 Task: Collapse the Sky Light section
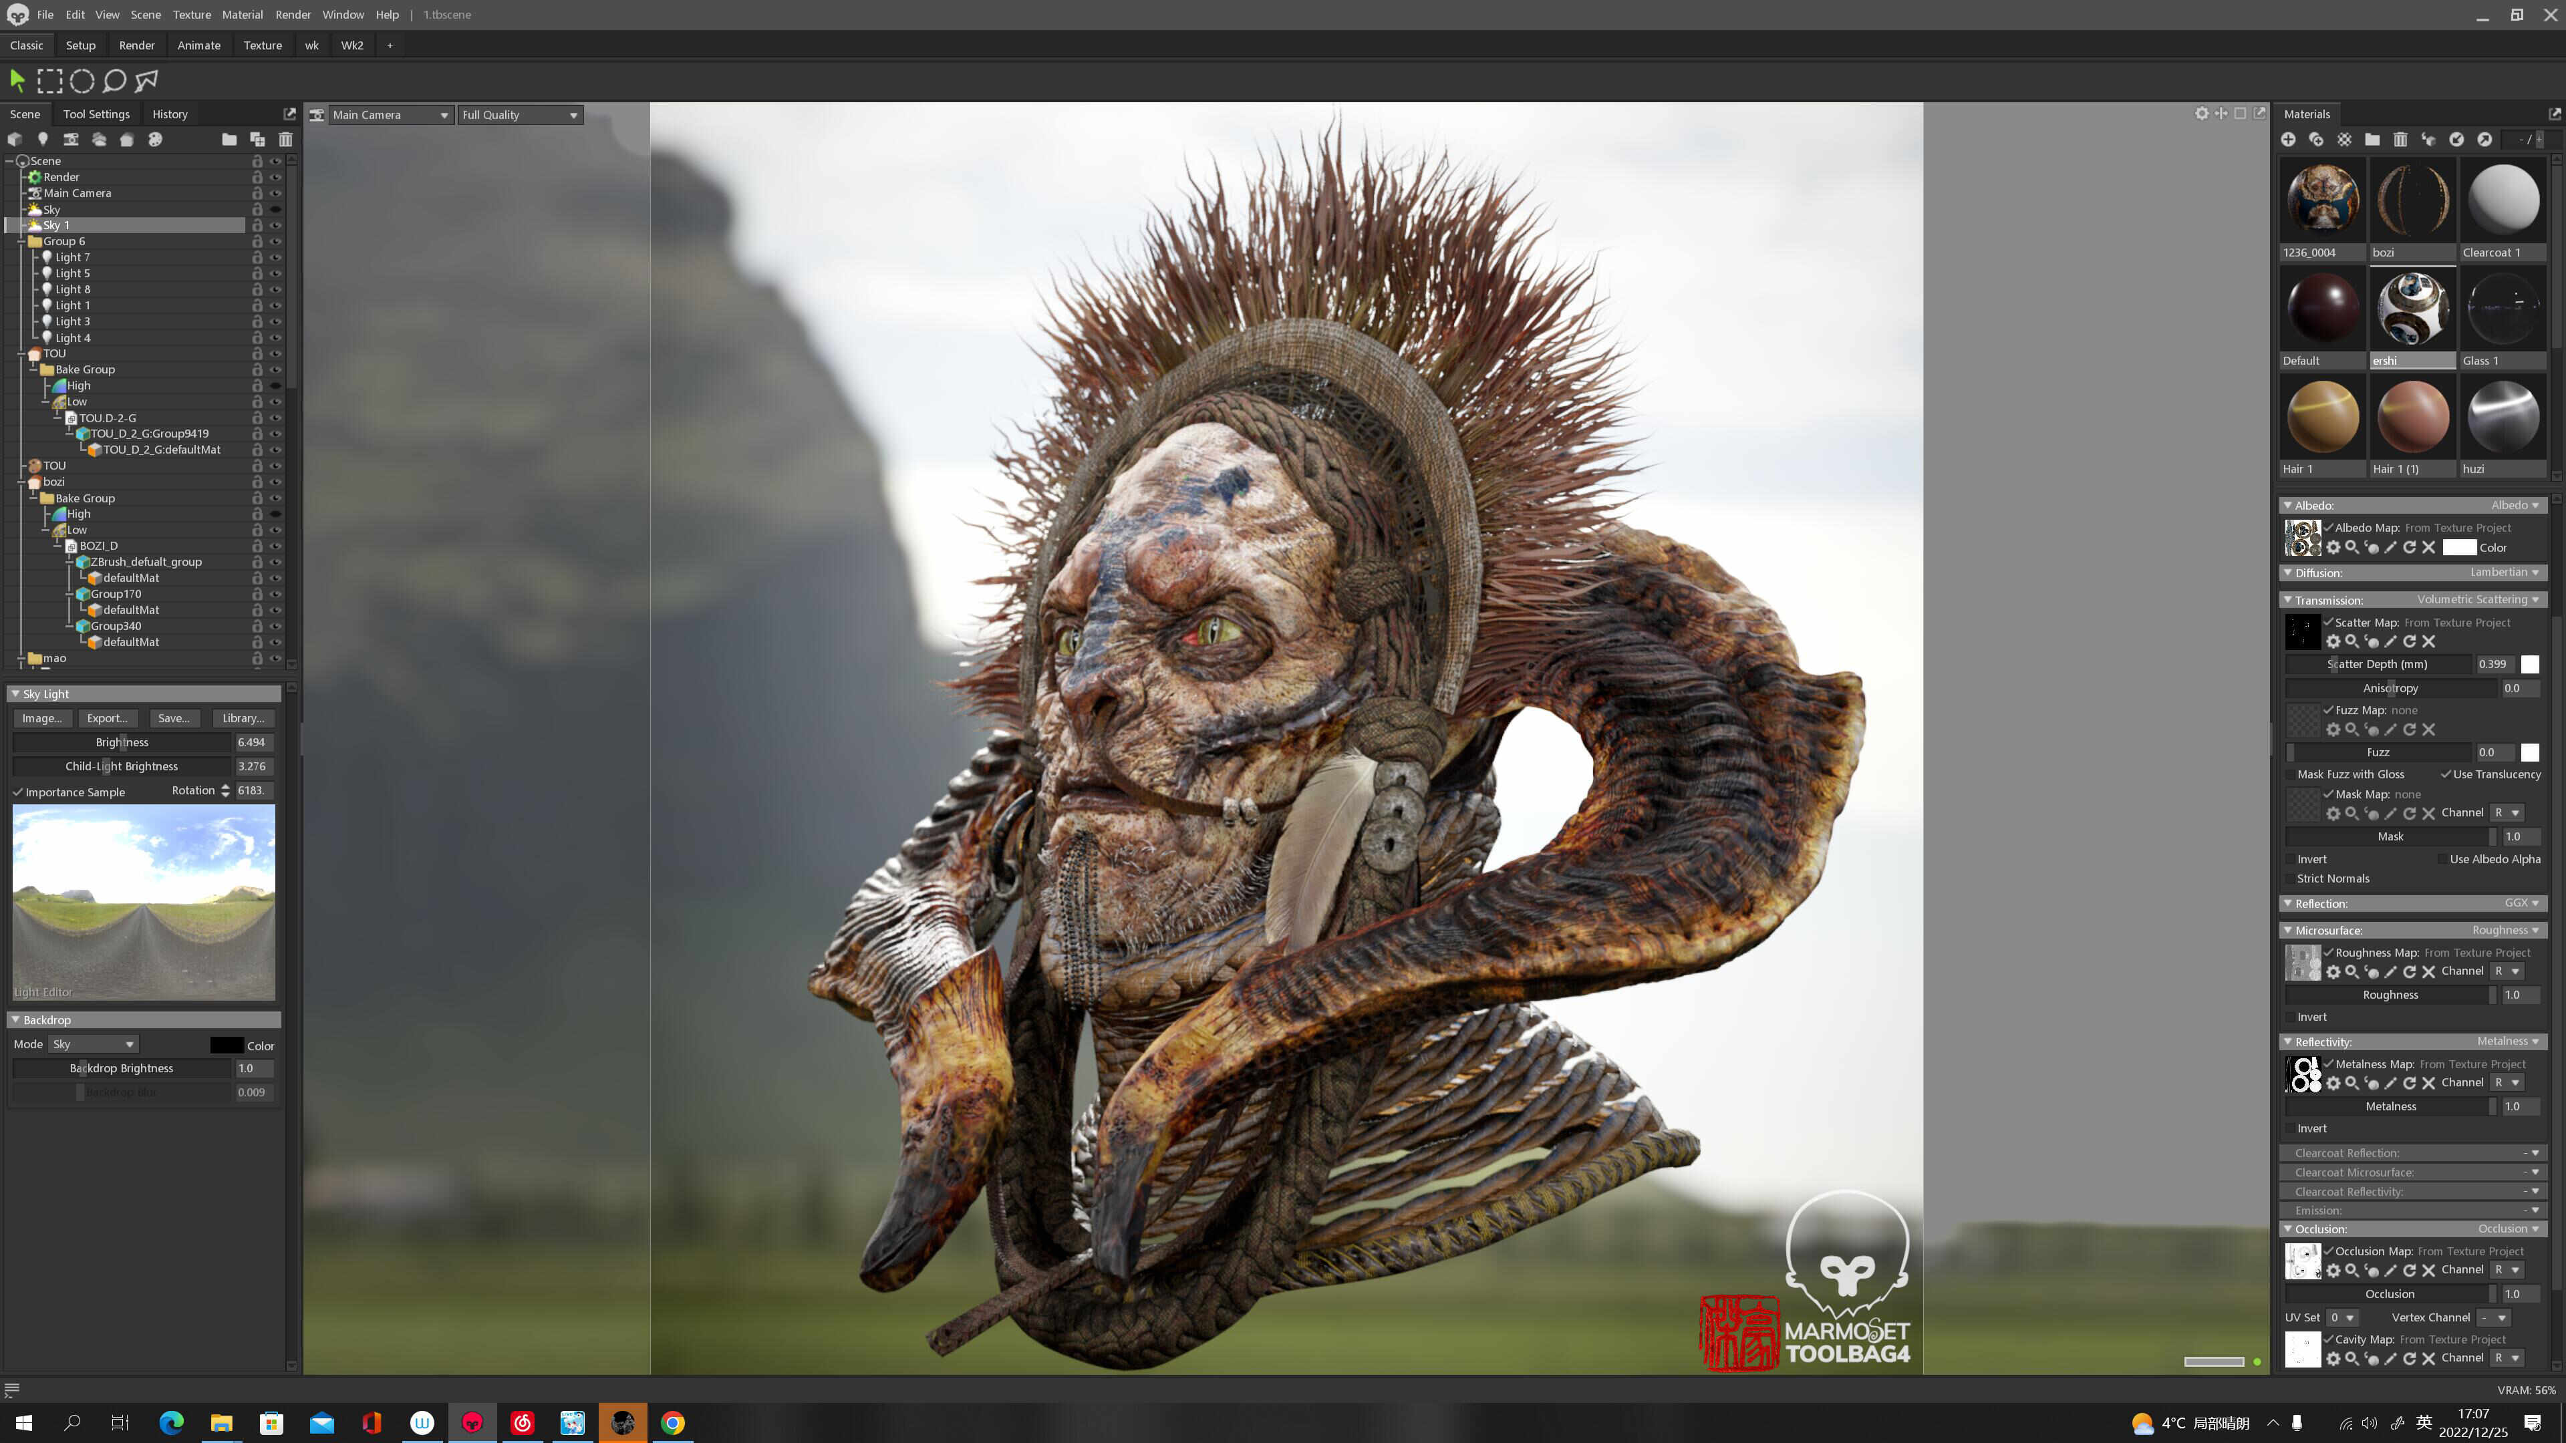(15, 694)
